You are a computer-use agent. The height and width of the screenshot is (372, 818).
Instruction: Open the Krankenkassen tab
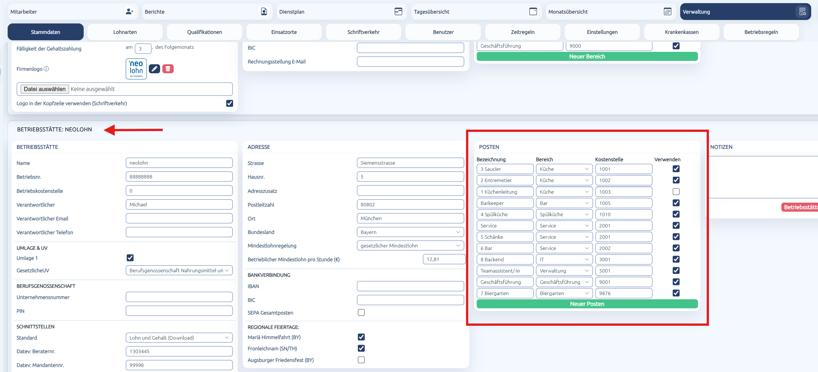point(682,32)
